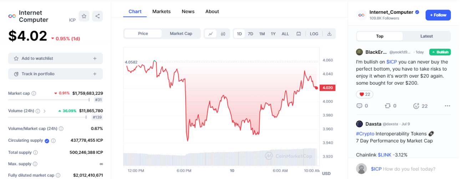Open Daxsta user avatar
The image size is (461, 179).
tap(359, 124)
